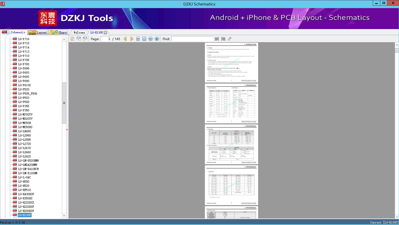This screenshot has height=225, width=399.
Task: Click the page number field
Action: click(x=106, y=39)
